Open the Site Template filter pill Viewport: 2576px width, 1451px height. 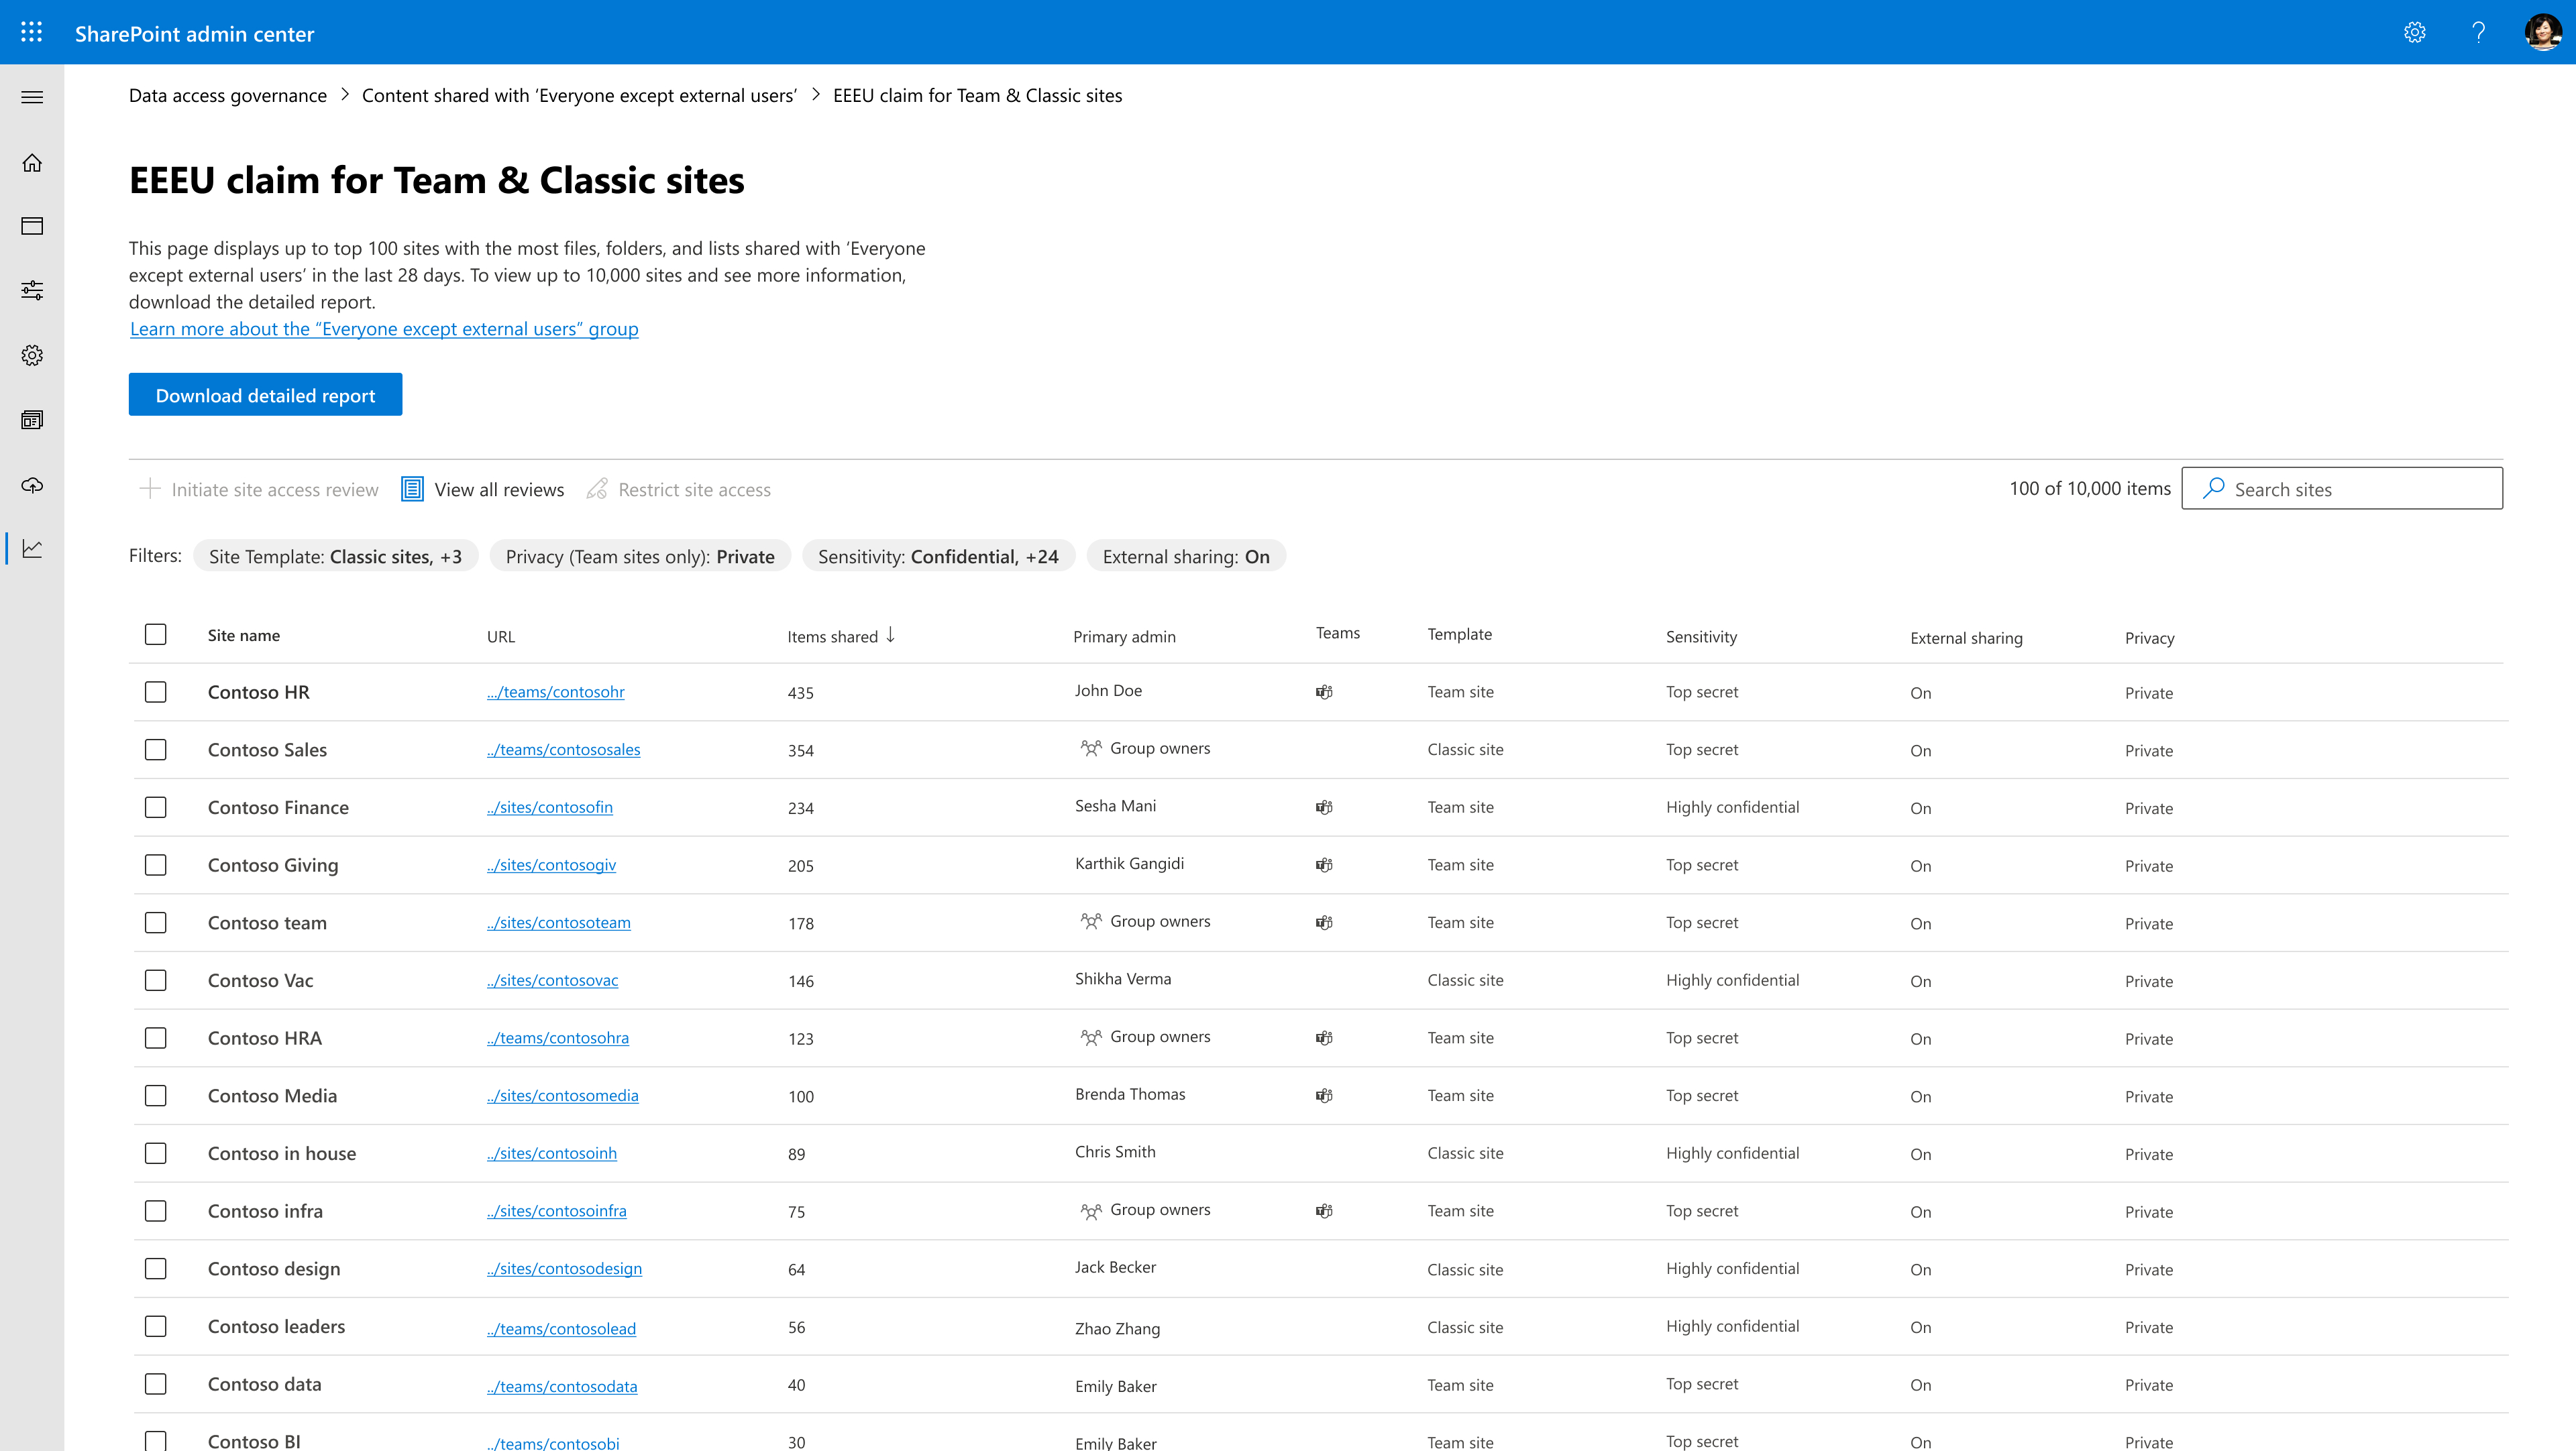coord(335,557)
